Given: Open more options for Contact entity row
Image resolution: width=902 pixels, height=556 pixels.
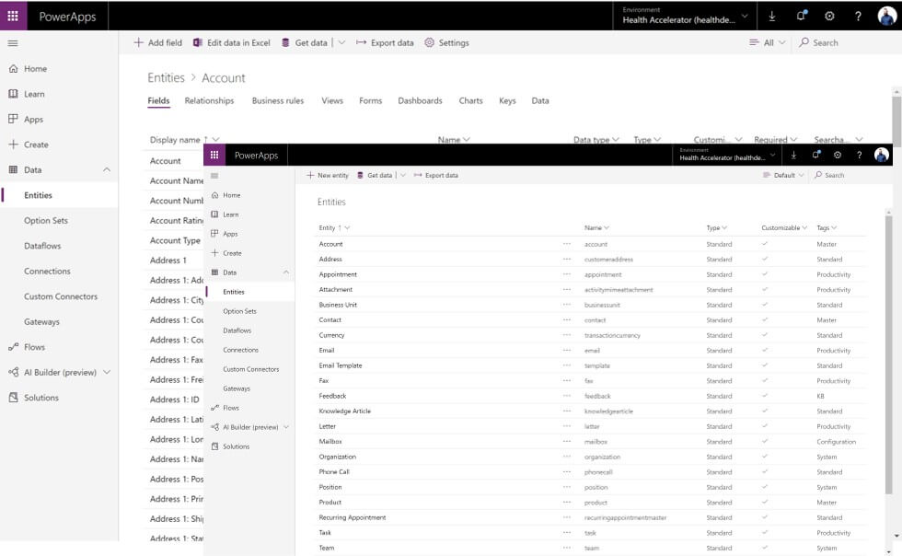Looking at the screenshot, I should 567,320.
